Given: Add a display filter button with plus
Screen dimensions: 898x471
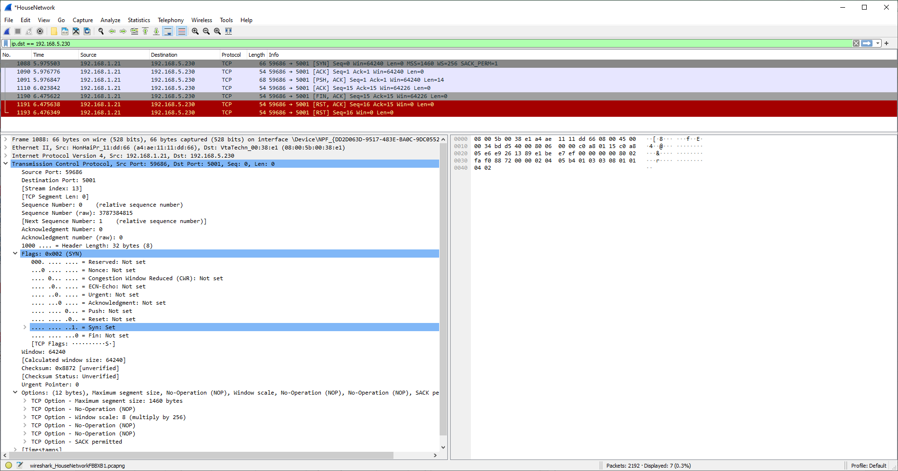Looking at the screenshot, I should pyautogui.click(x=886, y=43).
